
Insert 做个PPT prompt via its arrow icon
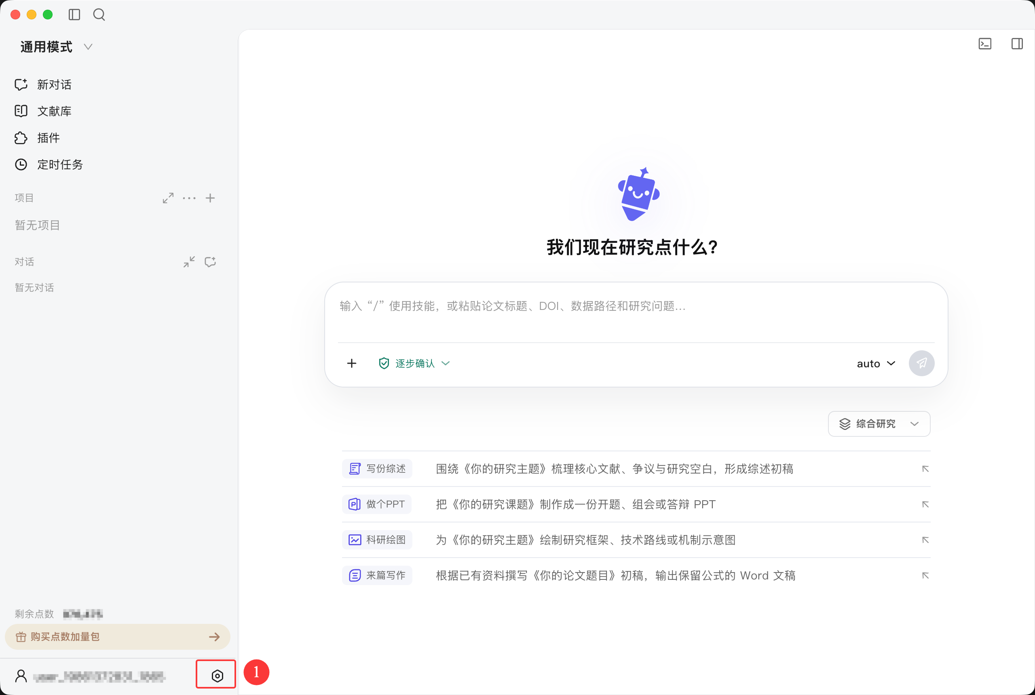925,504
